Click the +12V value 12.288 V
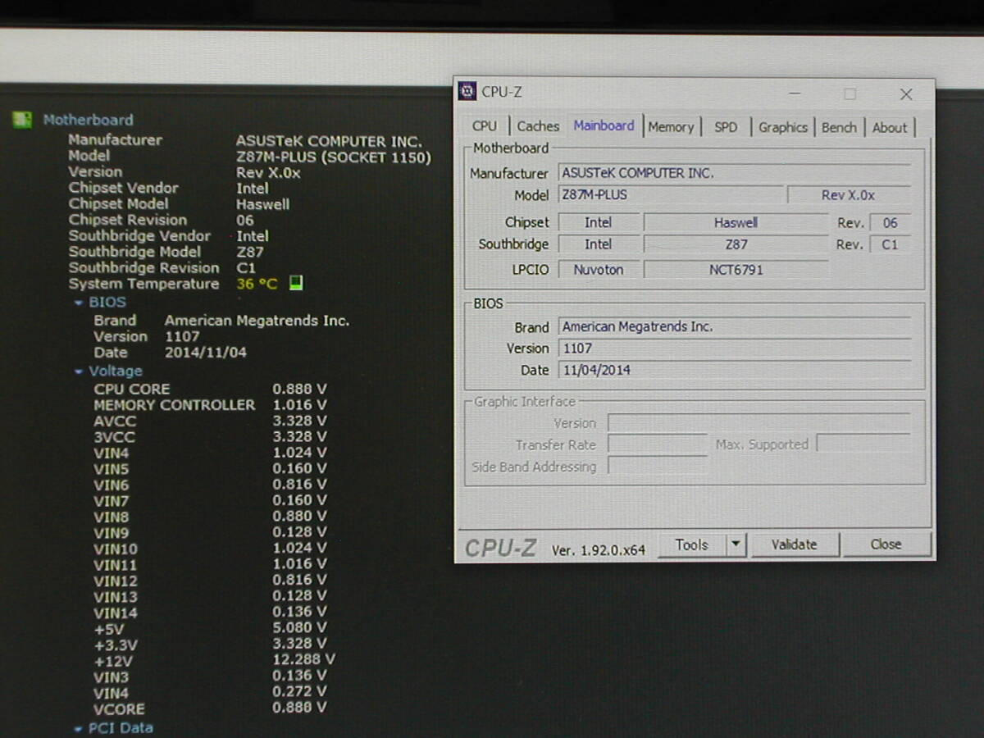This screenshot has height=738, width=984. (x=303, y=659)
